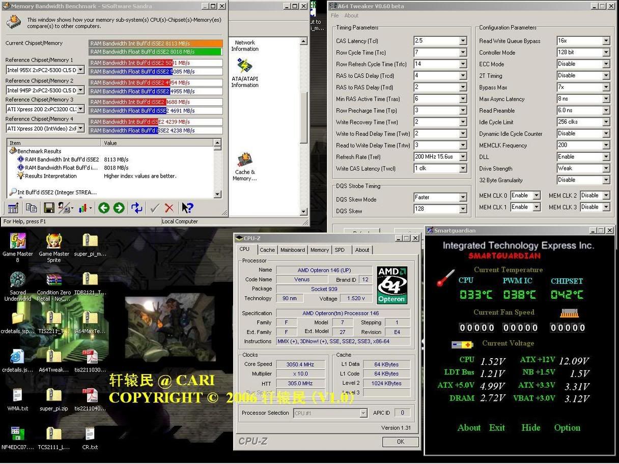
Task: Click the Item column header in Sandra
Action: tap(55, 143)
